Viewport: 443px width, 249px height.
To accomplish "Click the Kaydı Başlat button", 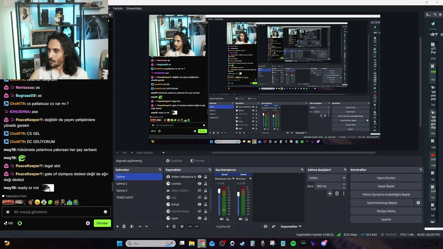I will pyautogui.click(x=386, y=186).
